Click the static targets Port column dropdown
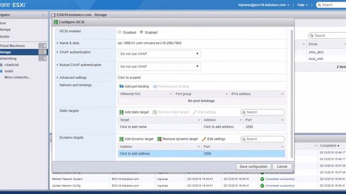 pyautogui.click(x=282, y=120)
